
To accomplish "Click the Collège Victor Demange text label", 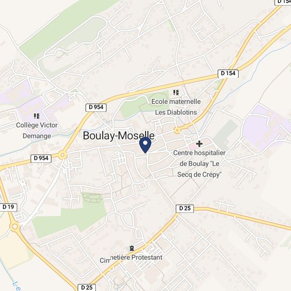I will point(37,131).
